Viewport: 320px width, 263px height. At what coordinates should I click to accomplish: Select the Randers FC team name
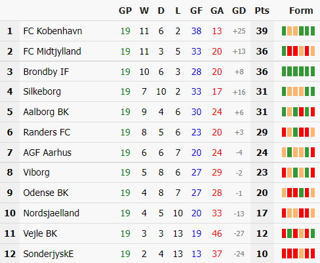point(47,132)
